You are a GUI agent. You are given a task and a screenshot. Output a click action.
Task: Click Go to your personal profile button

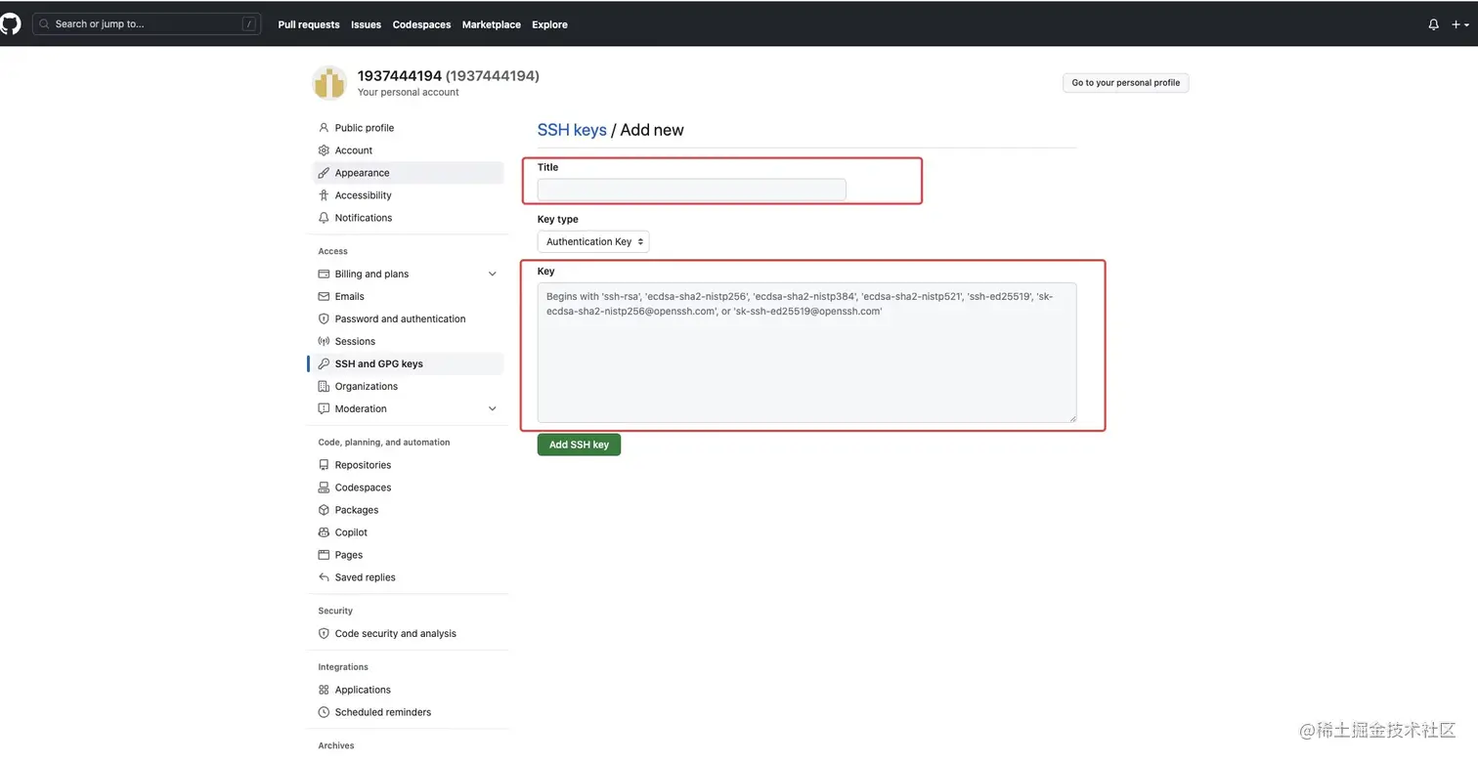(x=1125, y=83)
